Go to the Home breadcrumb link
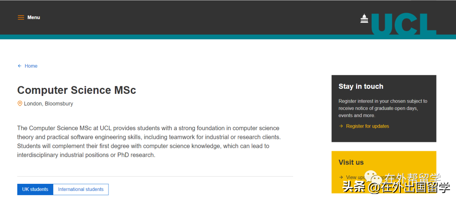The height and width of the screenshot is (199, 456). pyautogui.click(x=31, y=66)
